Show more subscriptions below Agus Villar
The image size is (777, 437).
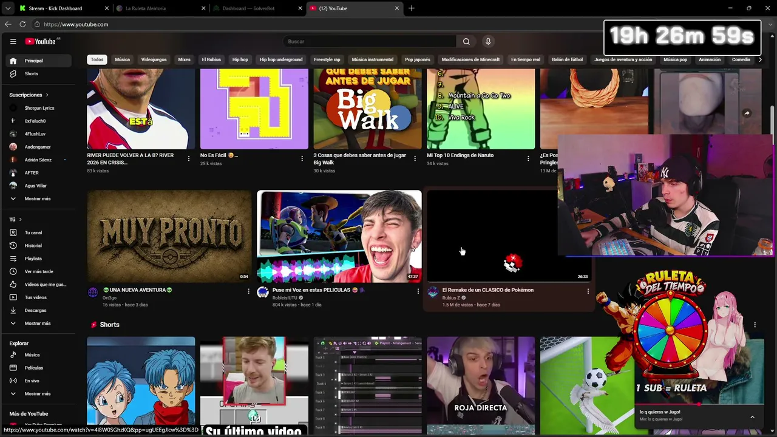38,198
